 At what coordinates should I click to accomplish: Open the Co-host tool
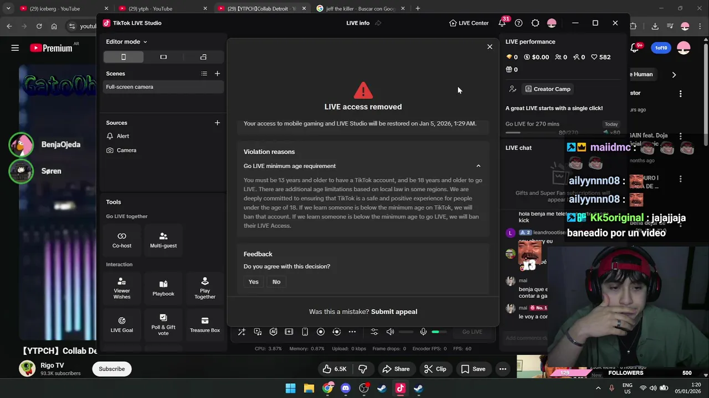click(x=122, y=240)
